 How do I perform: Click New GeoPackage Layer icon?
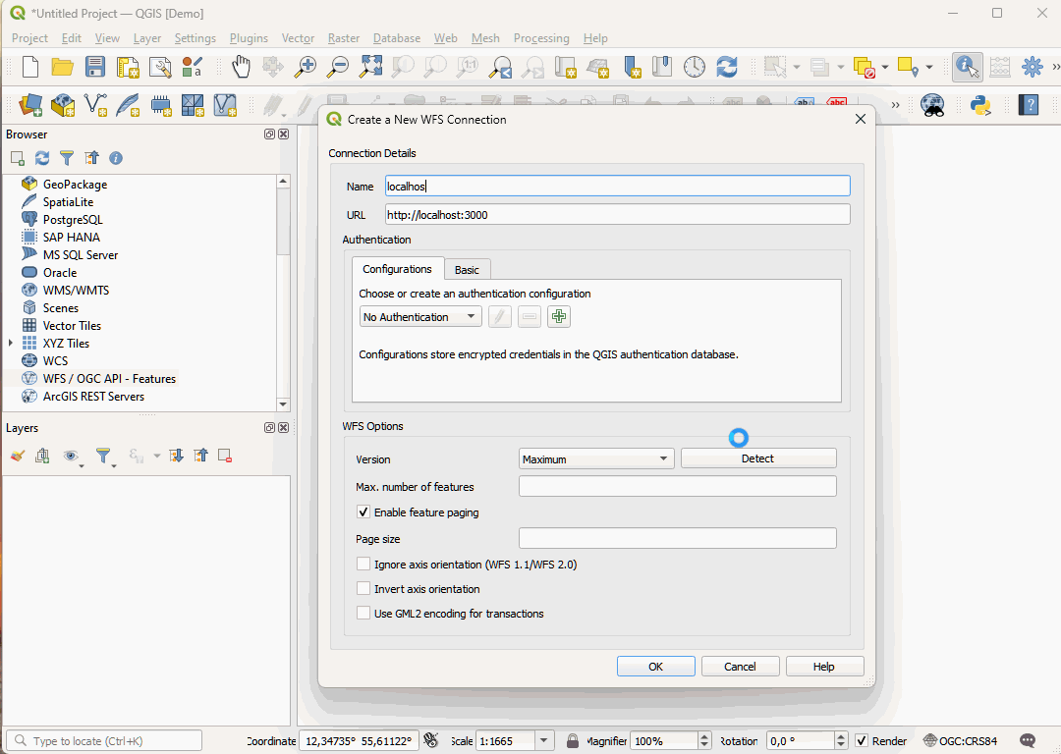click(63, 105)
